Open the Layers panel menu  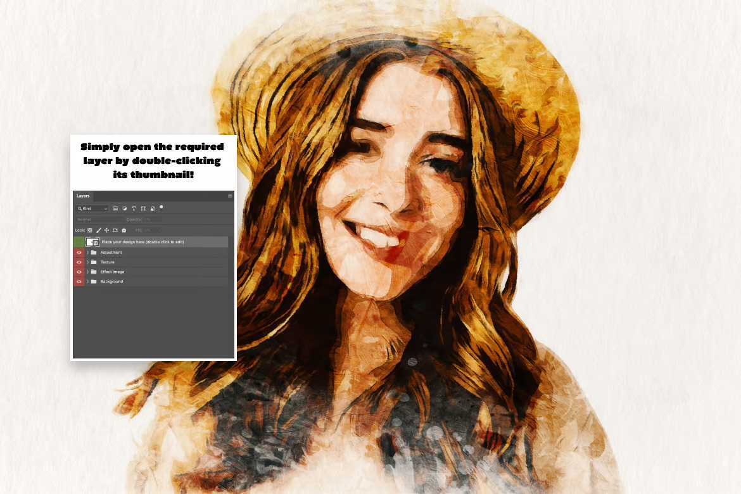[x=230, y=196]
